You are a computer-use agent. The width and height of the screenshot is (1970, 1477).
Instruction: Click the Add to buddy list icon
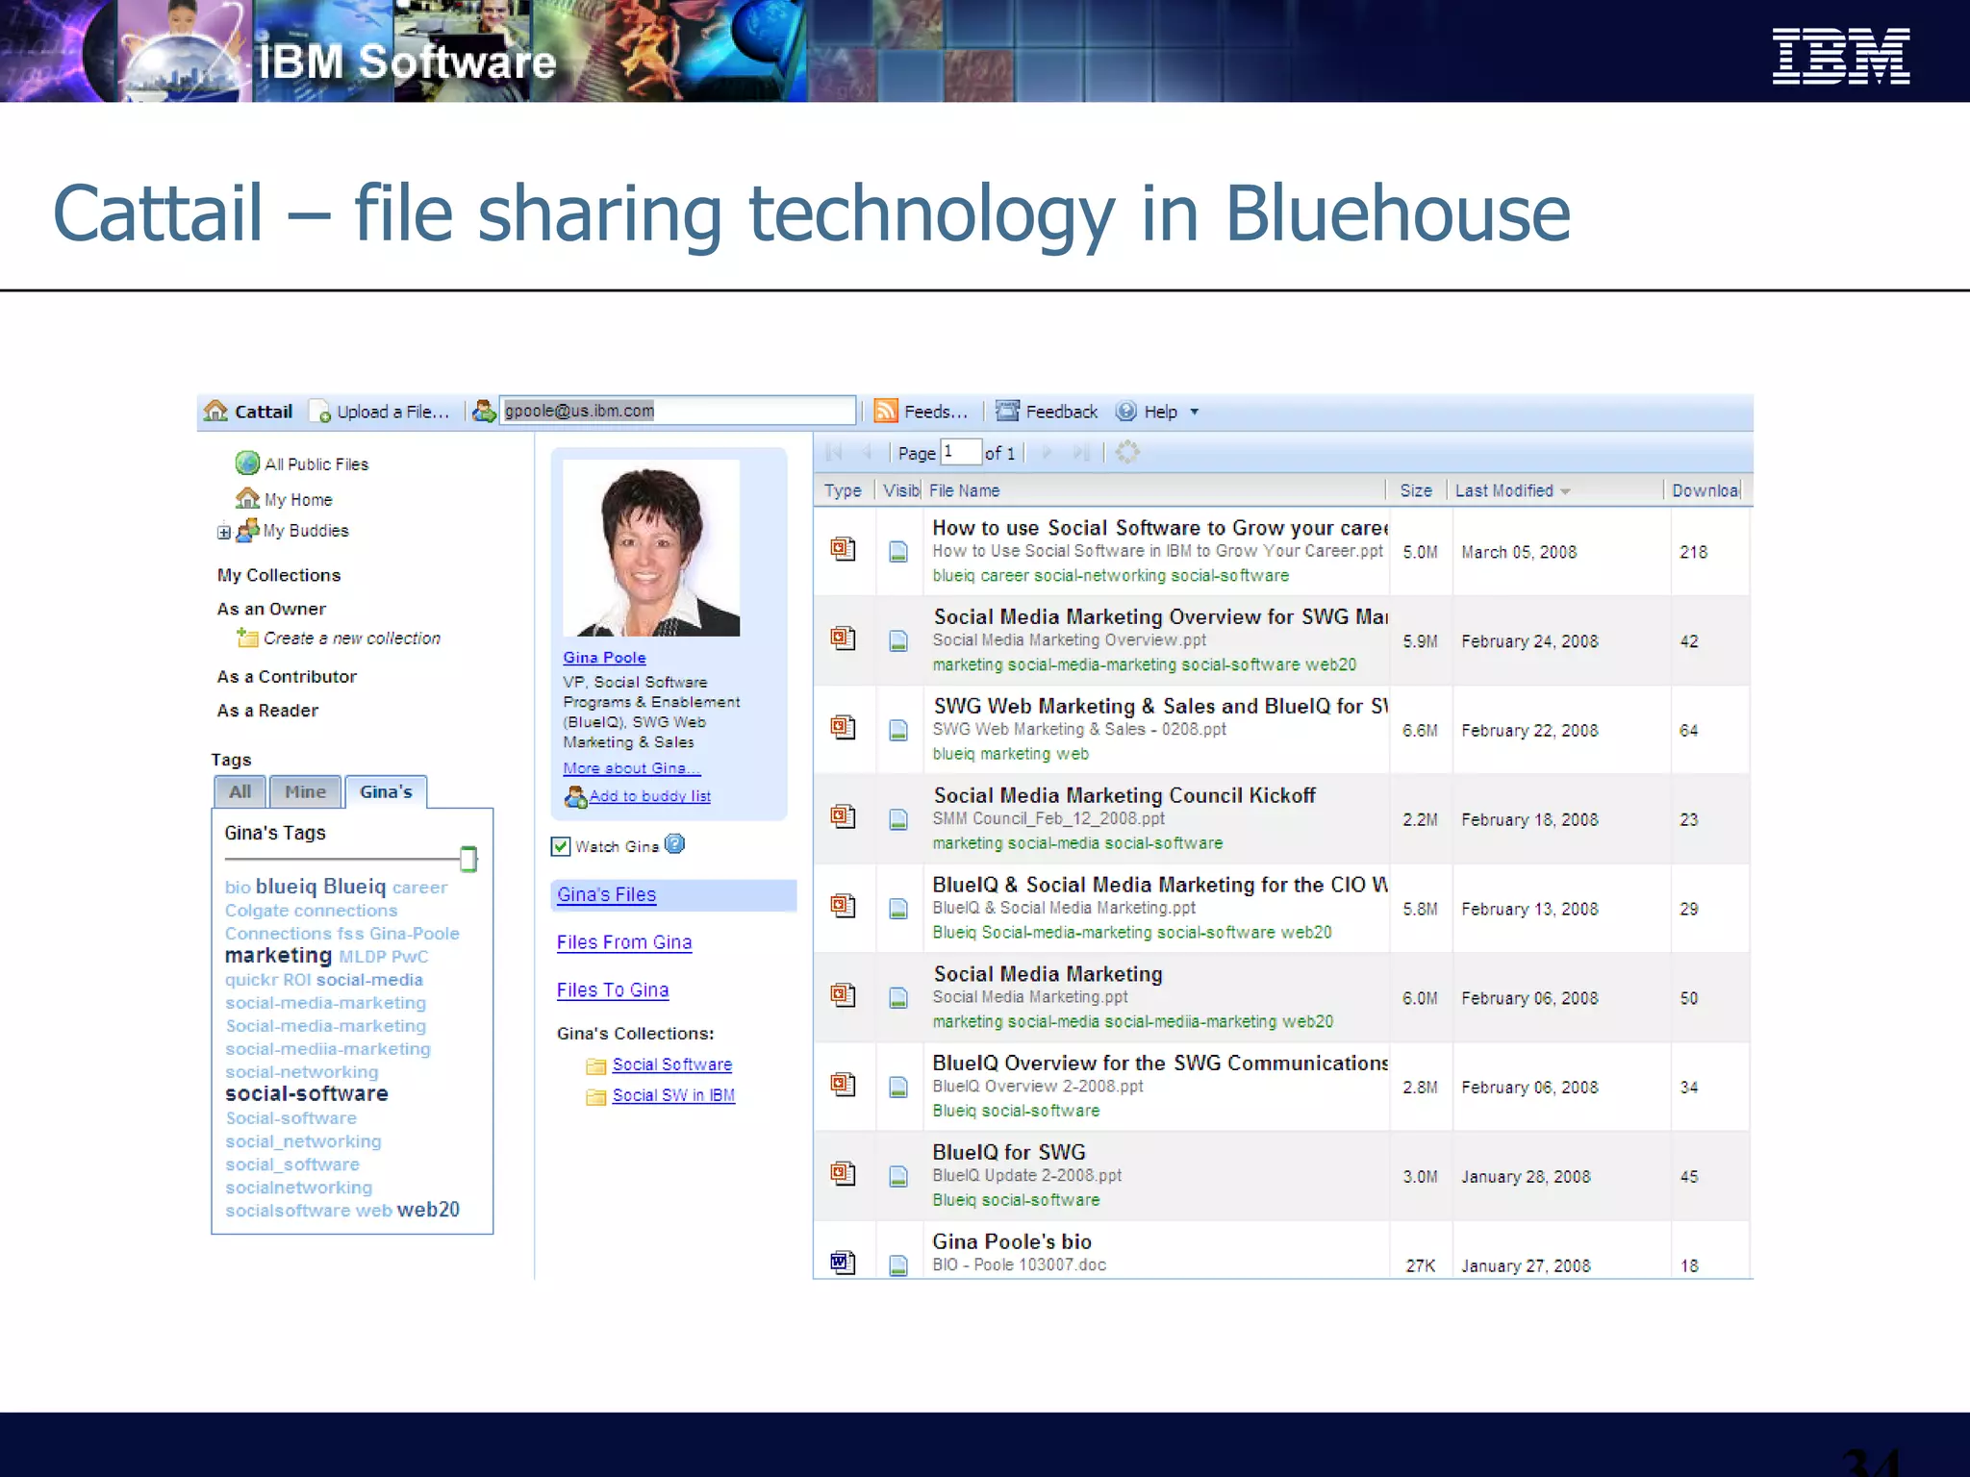575,796
